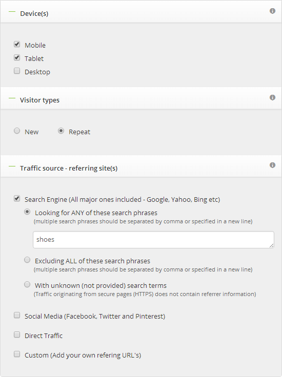Choose Looking for ANY search phrases
The height and width of the screenshot is (377, 282).
click(27, 212)
